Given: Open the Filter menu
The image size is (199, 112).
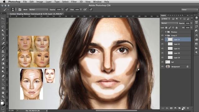Looking at the screenshot, I should click(74, 2).
